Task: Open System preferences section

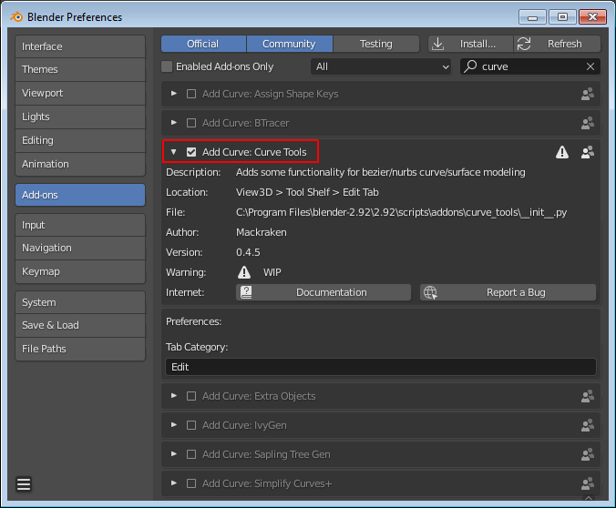Action: 80,302
